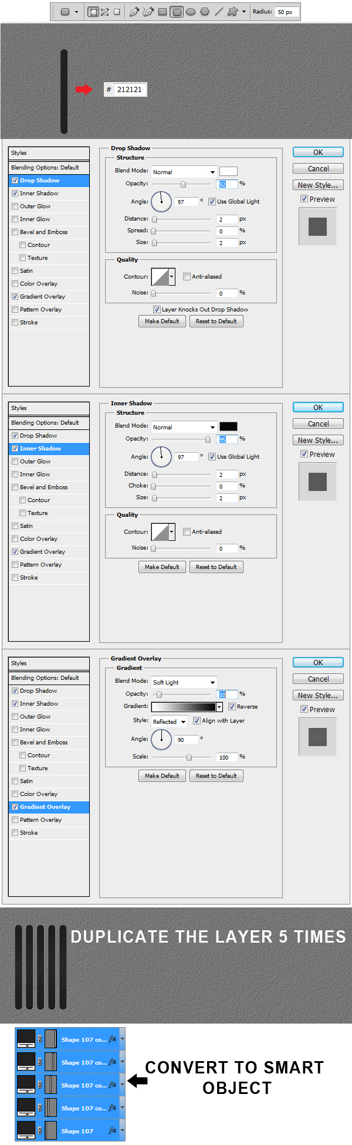
Task: Click New Style... in Gradient Overlay dialog
Action: 318,695
